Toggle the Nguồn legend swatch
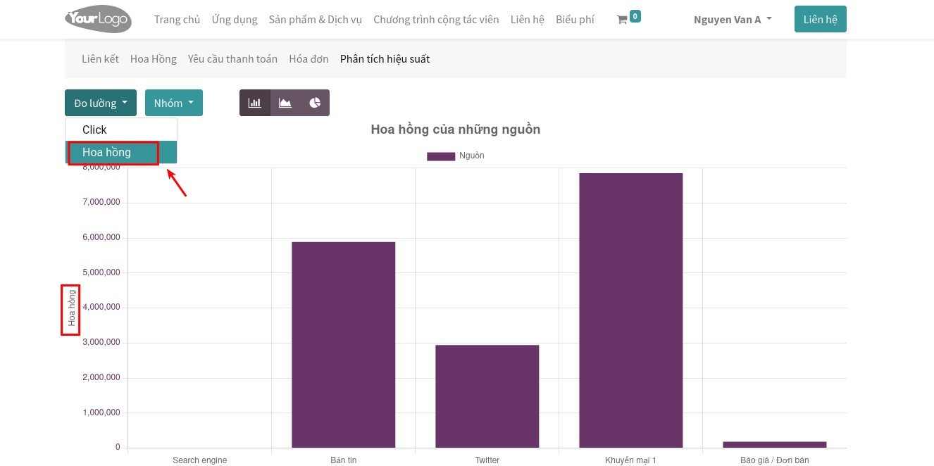Image resolution: width=934 pixels, height=466 pixels. [441, 156]
